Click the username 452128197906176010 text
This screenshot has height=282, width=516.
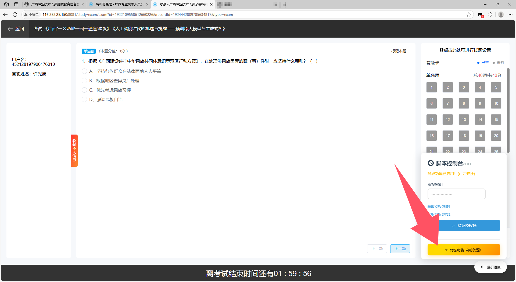(x=33, y=64)
